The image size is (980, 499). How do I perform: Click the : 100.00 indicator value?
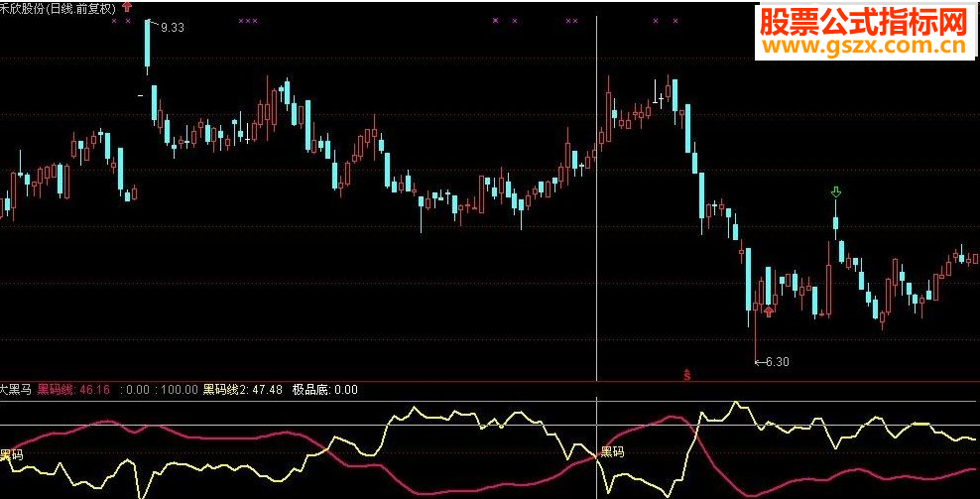[x=177, y=390]
